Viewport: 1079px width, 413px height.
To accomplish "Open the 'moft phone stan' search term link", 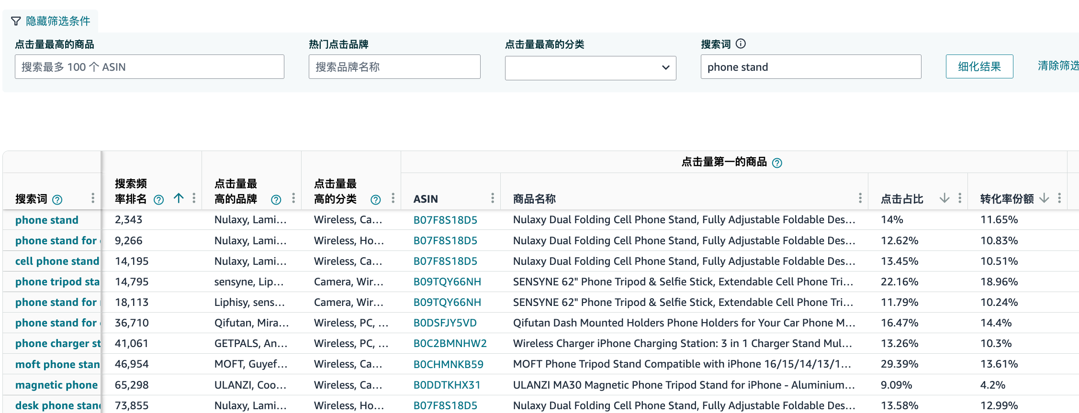I will click(x=57, y=364).
